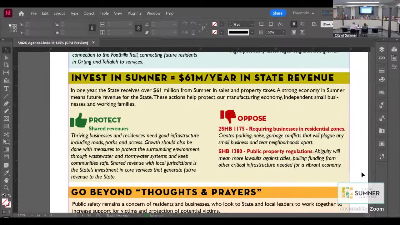This screenshot has width=400, height=225.
Task: Click the blue Share button
Action: (277, 13)
